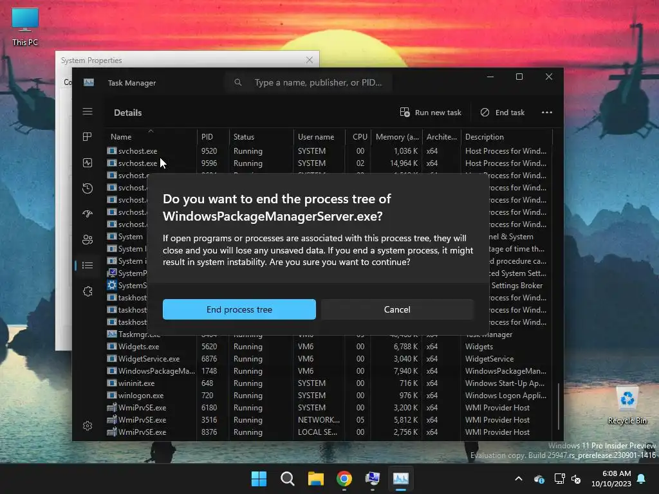
Task: Open the network status tray icon
Action: tap(559, 479)
